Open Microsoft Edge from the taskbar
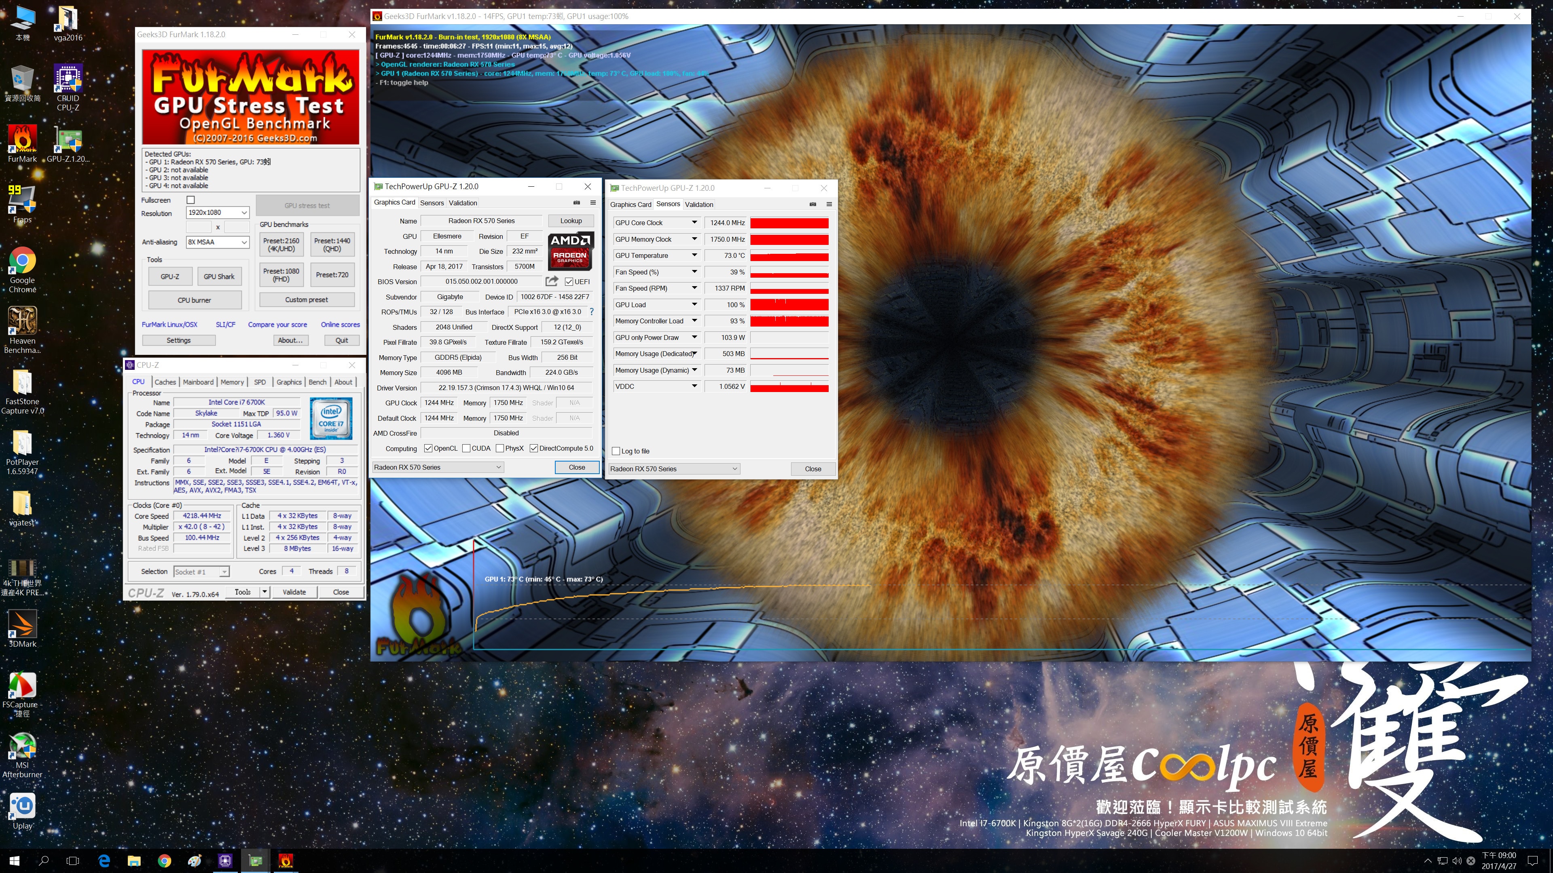 [104, 861]
